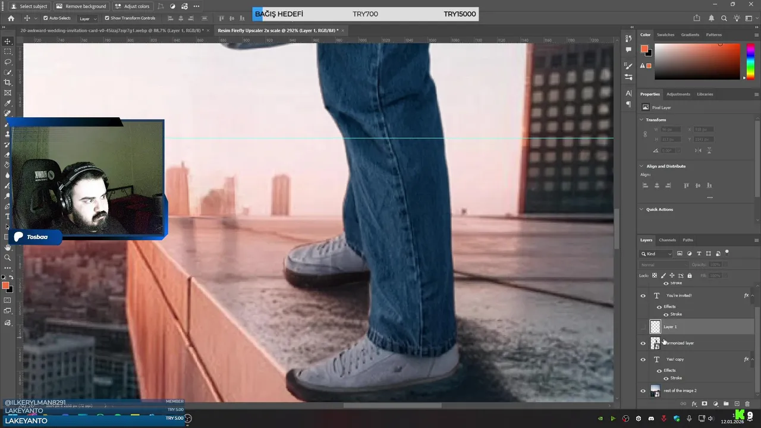Select the Zoom tool
761x428 pixels.
[x=8, y=257]
